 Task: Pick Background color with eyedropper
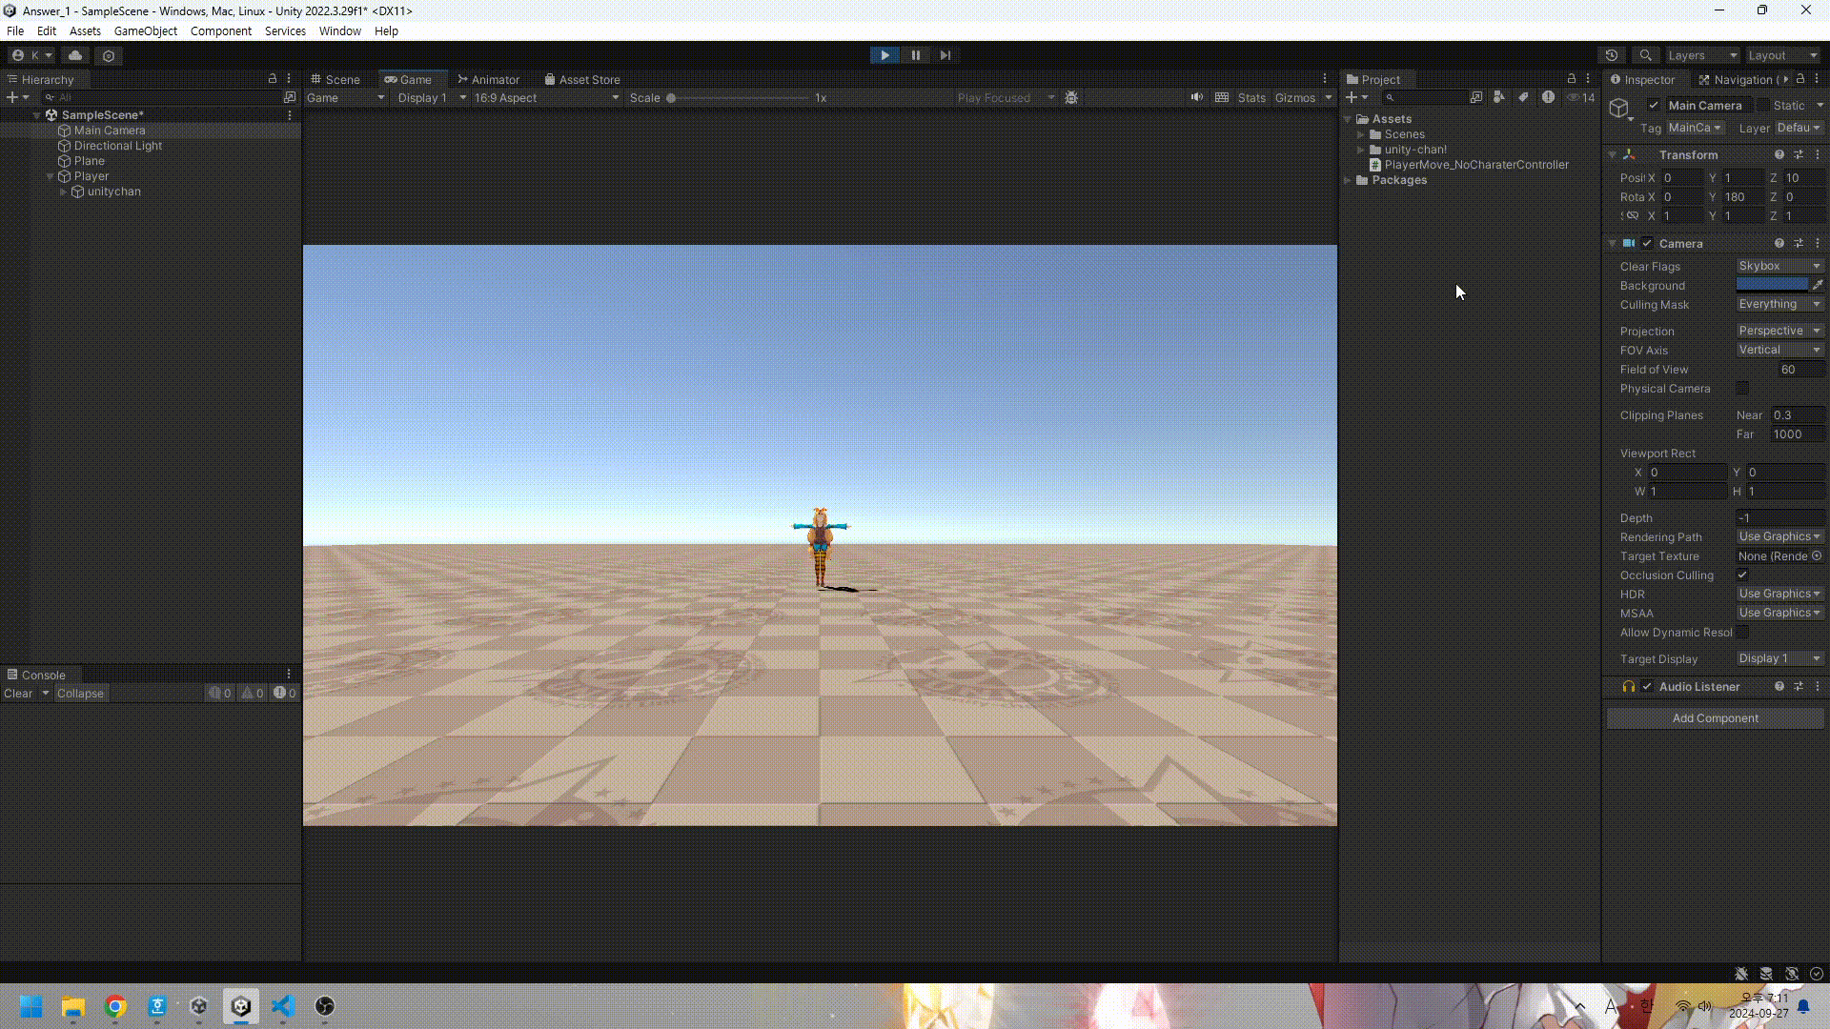1818,285
